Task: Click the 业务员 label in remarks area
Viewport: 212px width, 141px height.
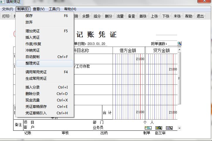Action: point(98,128)
